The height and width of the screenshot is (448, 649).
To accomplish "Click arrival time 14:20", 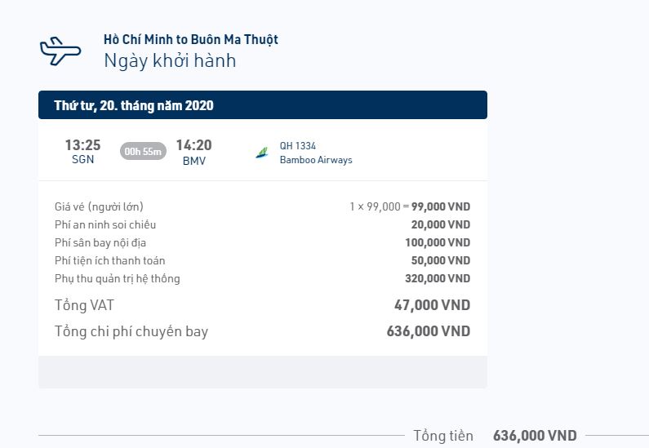I will [x=193, y=145].
